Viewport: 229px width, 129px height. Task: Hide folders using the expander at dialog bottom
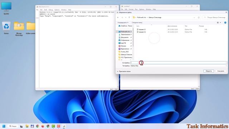pyautogui.click(x=124, y=71)
